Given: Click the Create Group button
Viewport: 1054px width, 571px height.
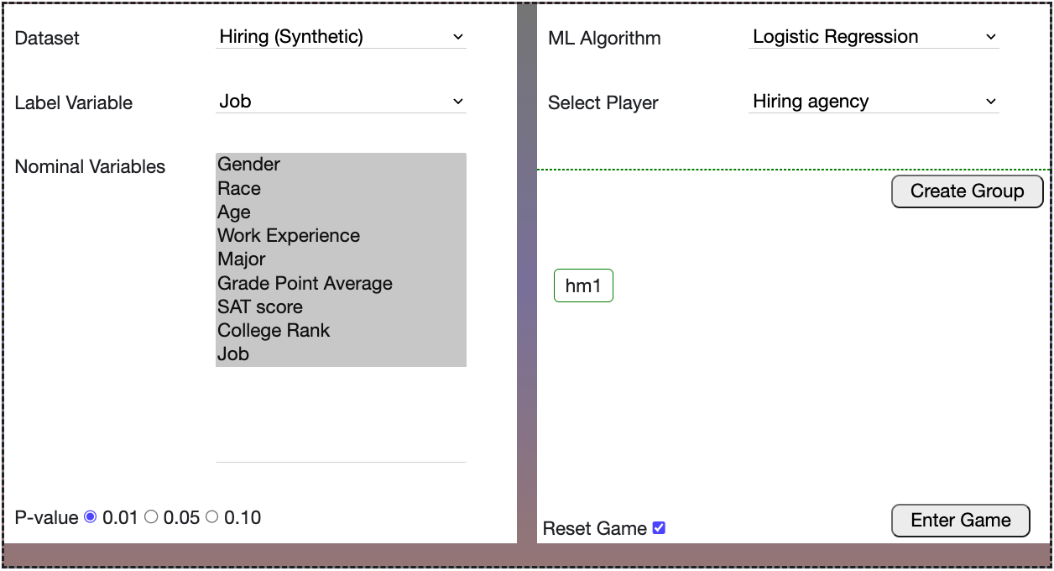Looking at the screenshot, I should [967, 191].
